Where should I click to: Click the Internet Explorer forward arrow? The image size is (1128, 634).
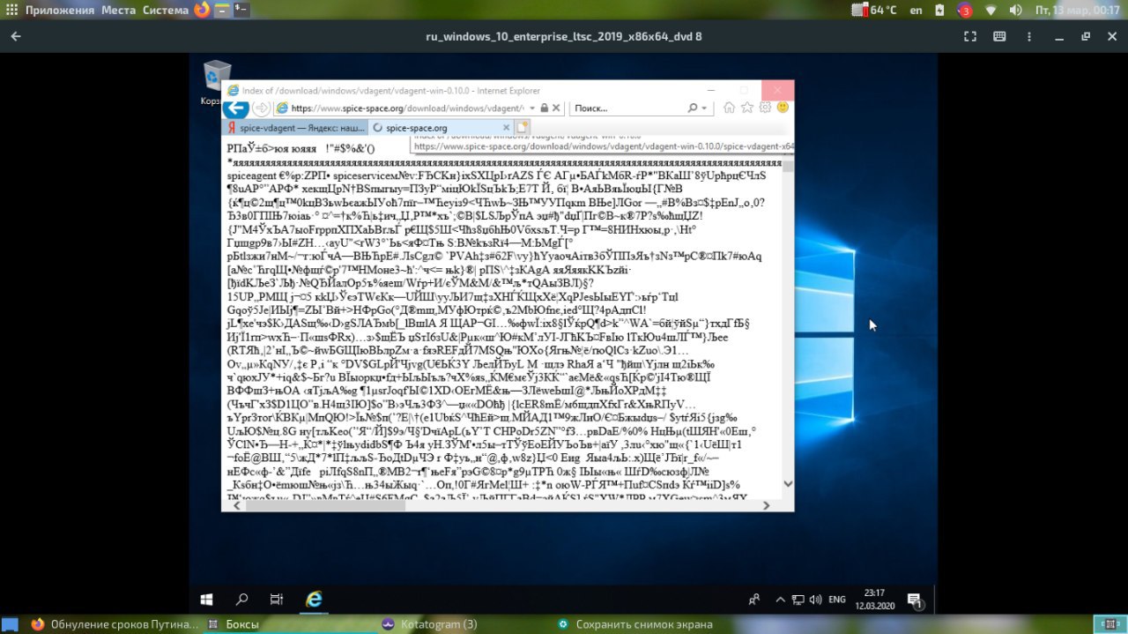pos(261,108)
